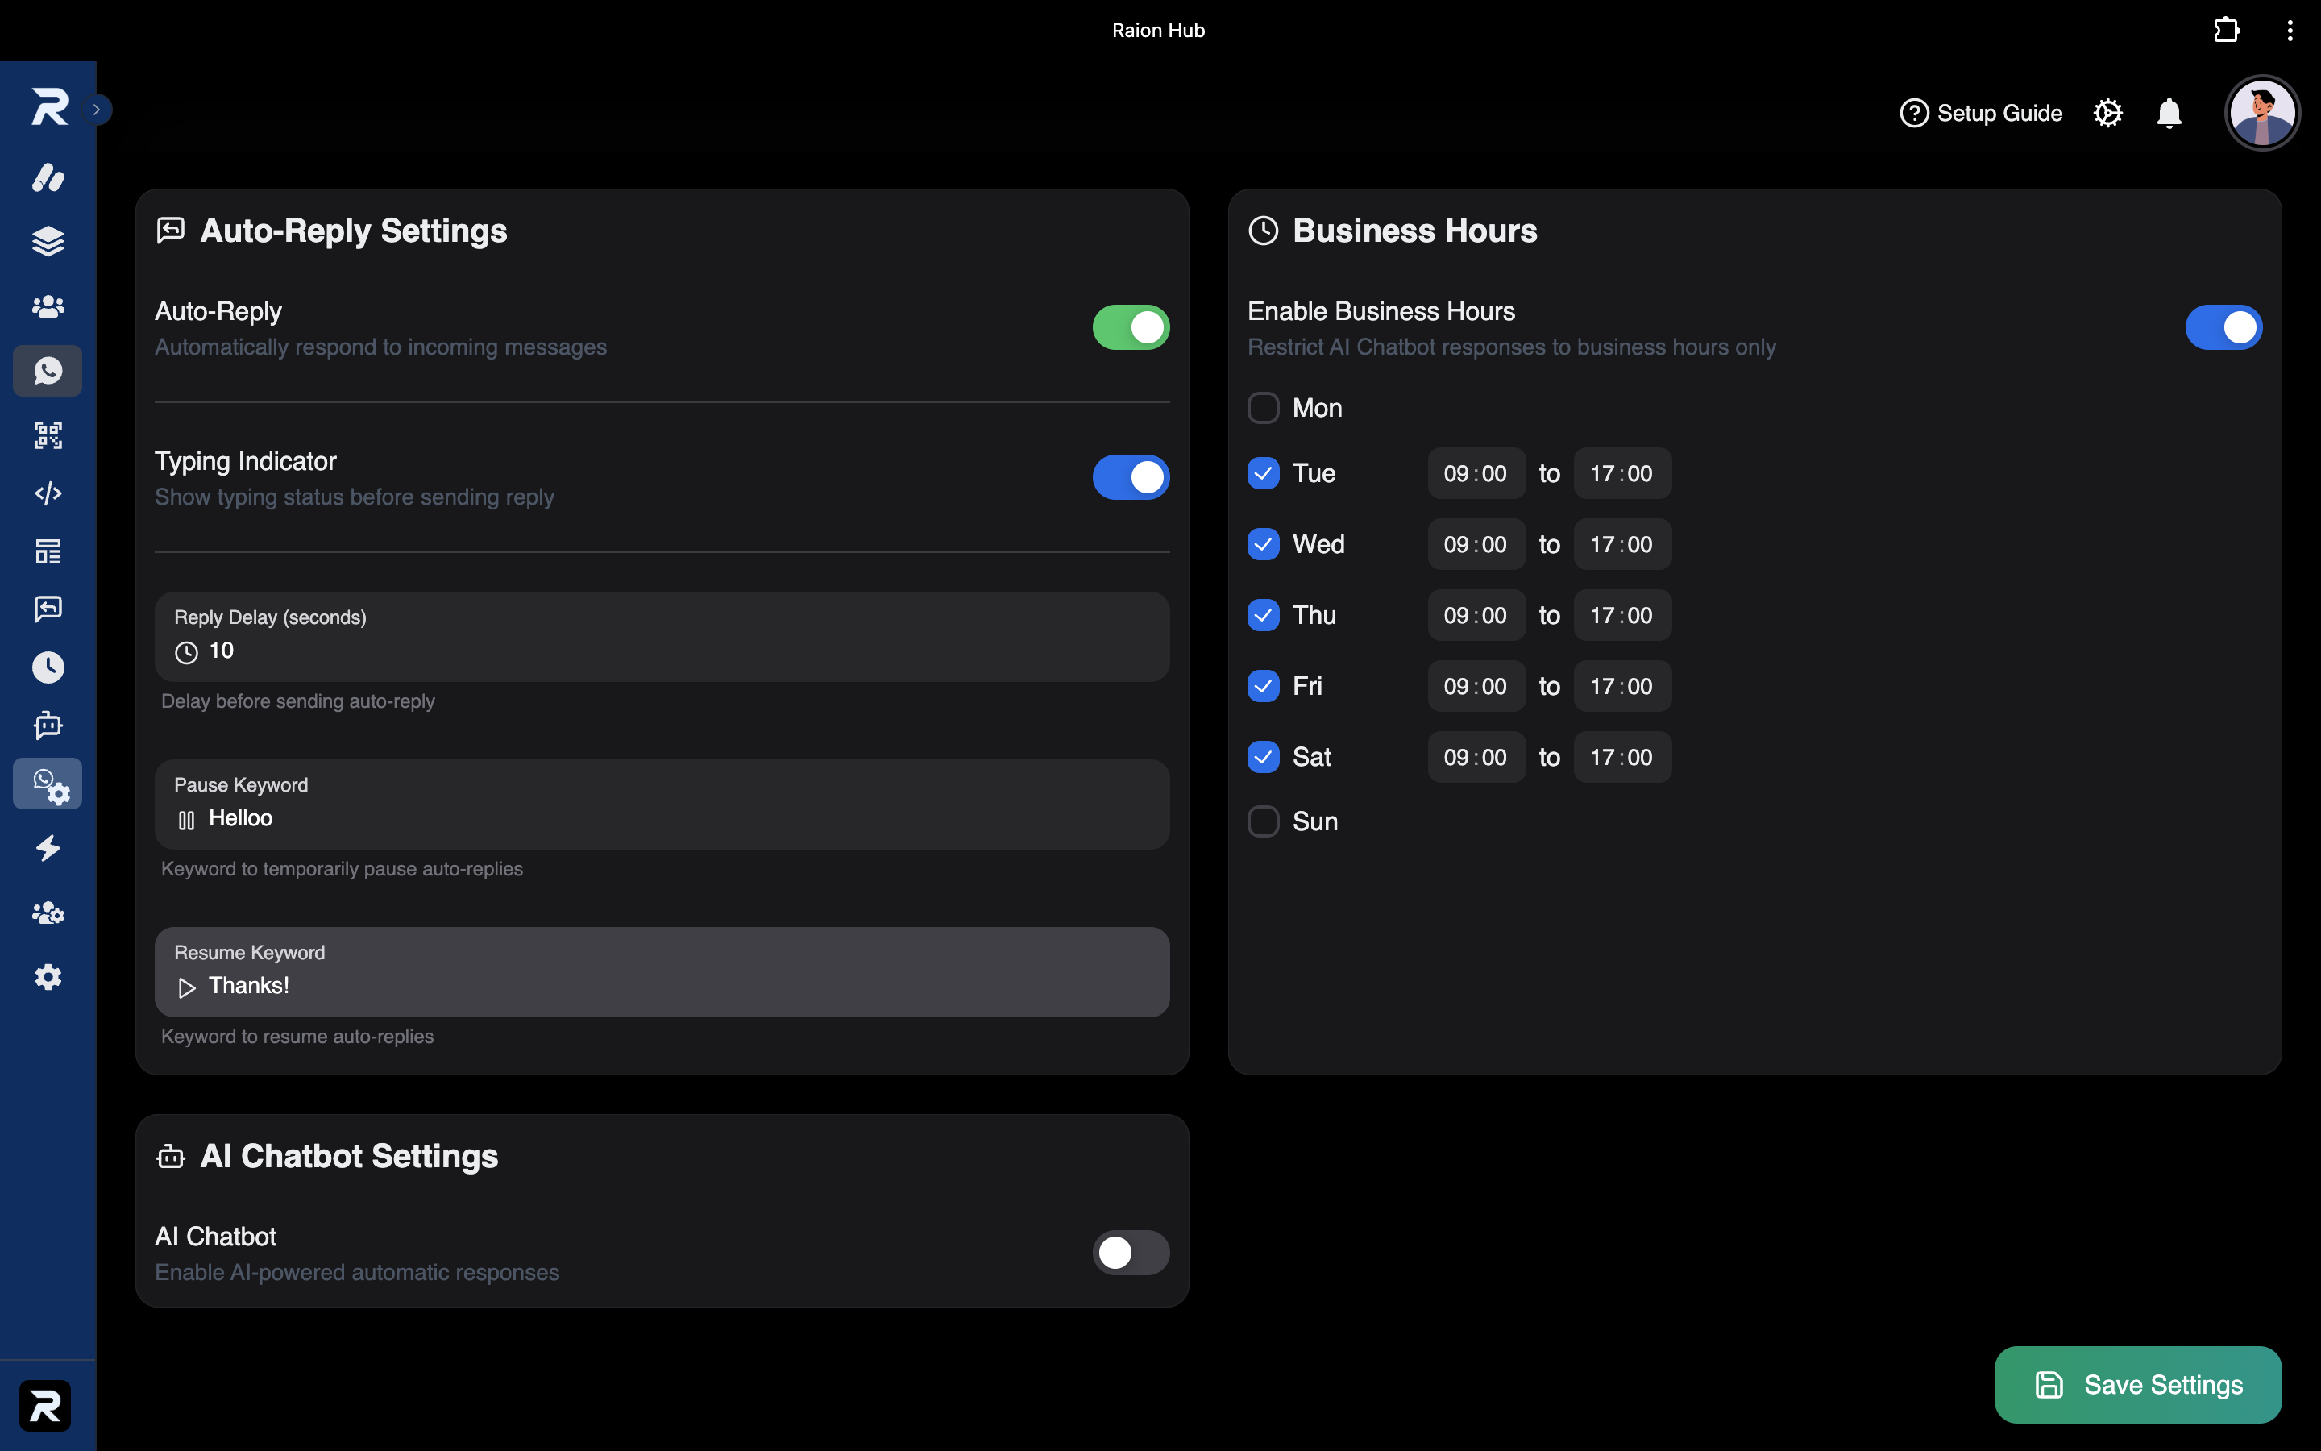Uncheck the Thu checkbox
This screenshot has width=2321, height=1451.
[1263, 615]
